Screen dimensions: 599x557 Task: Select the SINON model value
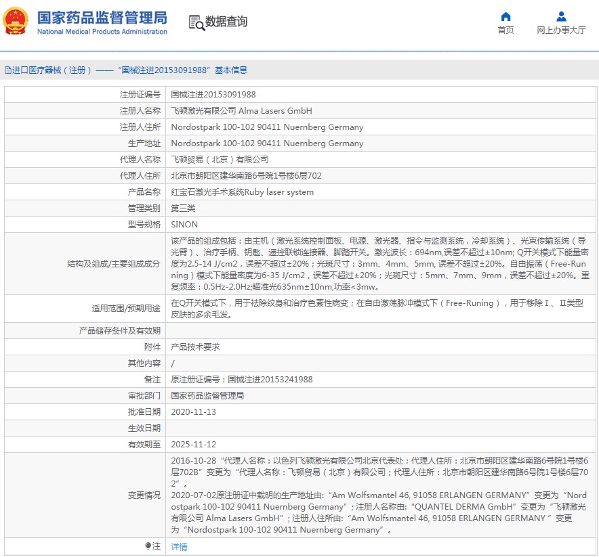pyautogui.click(x=184, y=225)
